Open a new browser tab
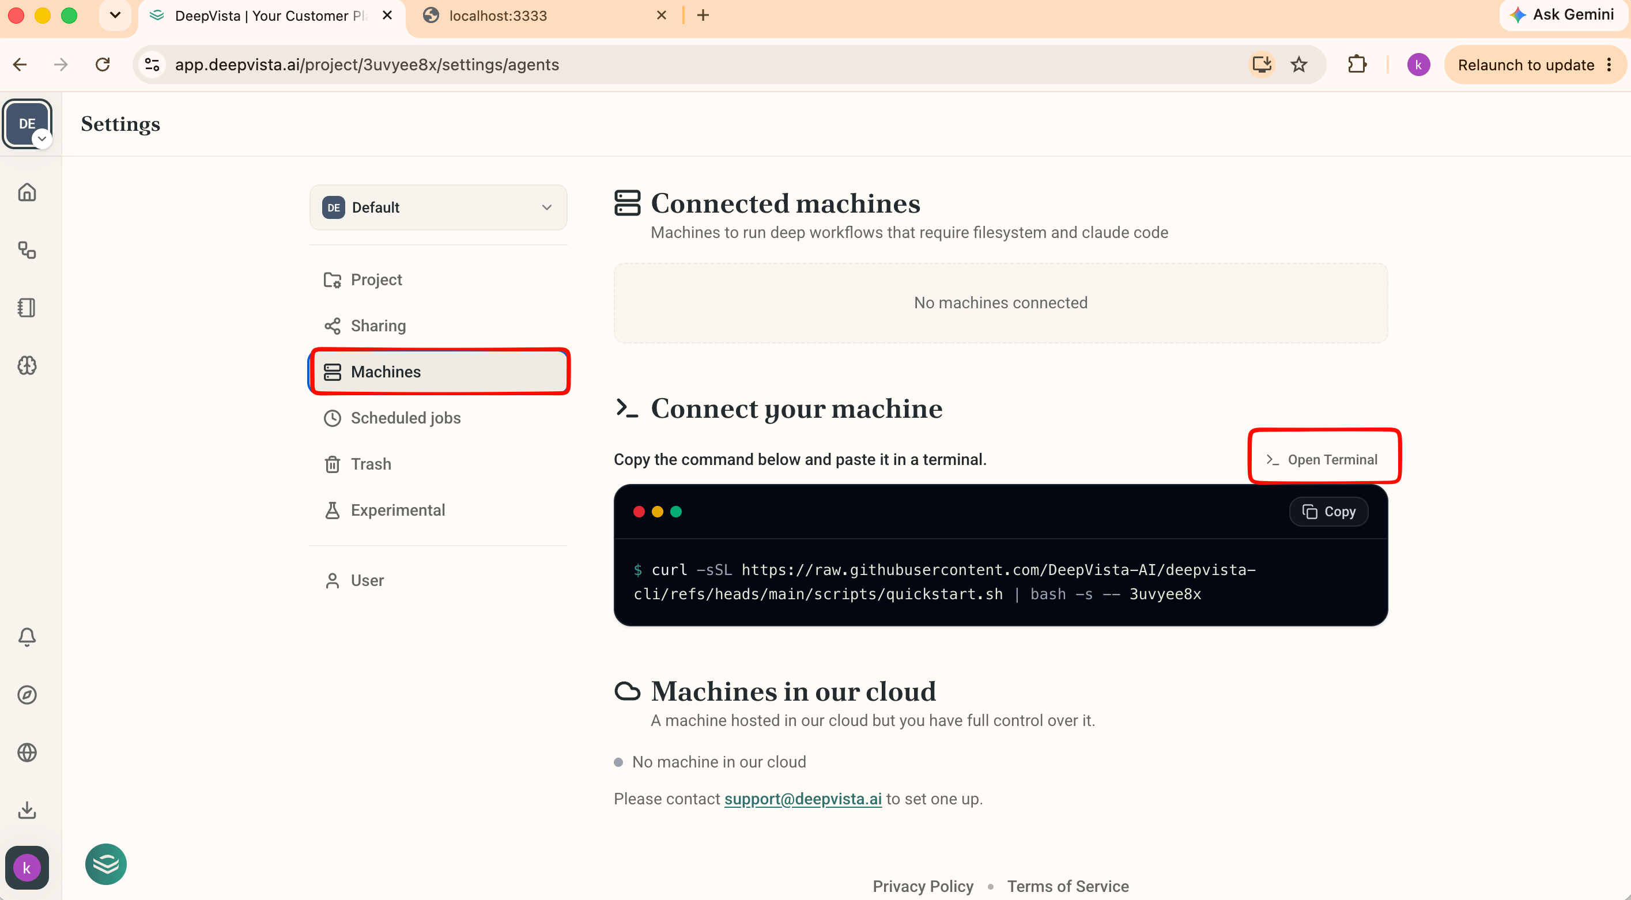The image size is (1631, 900). click(703, 15)
